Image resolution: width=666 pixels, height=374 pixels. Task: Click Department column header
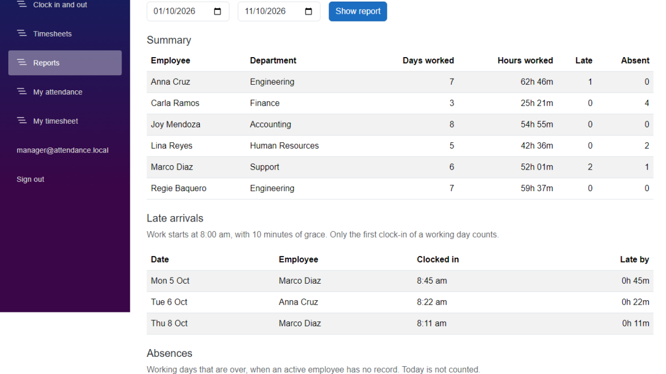[x=273, y=60]
